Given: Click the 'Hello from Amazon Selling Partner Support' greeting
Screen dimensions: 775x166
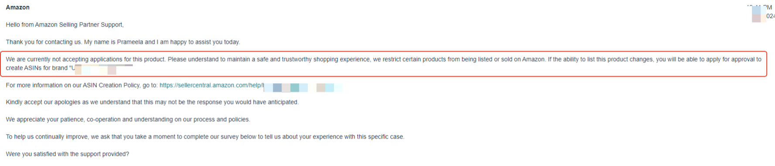Looking at the screenshot, I should [x=65, y=25].
